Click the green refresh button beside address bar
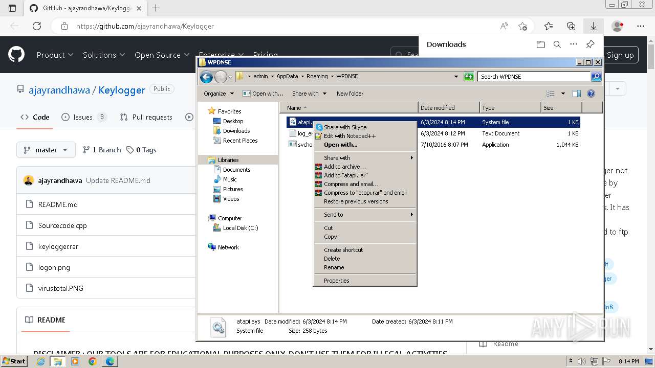Image resolution: width=655 pixels, height=368 pixels. tap(469, 77)
